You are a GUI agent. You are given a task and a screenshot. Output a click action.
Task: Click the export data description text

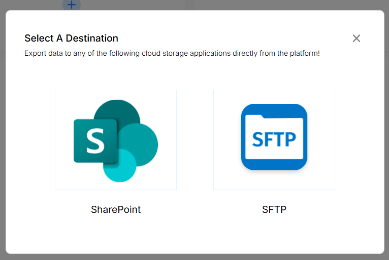(172, 53)
